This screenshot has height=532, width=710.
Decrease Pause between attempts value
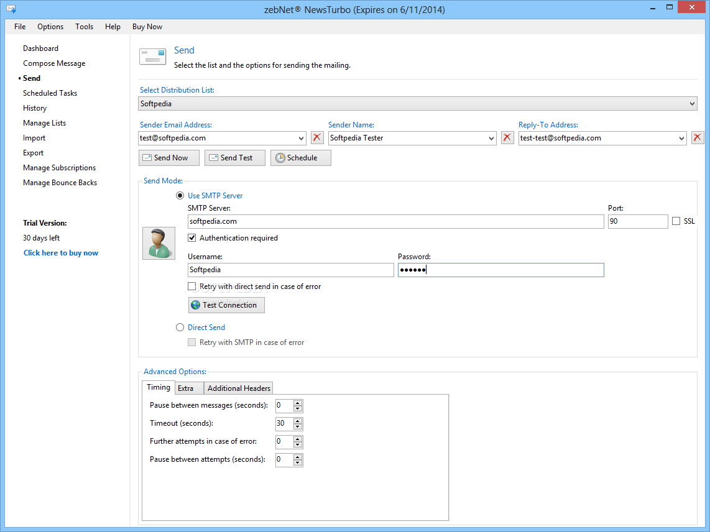298,463
